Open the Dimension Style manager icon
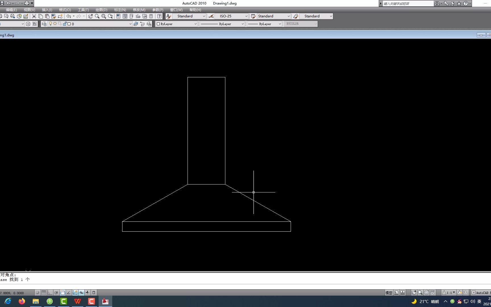The width and height of the screenshot is (491, 307). (x=211, y=16)
